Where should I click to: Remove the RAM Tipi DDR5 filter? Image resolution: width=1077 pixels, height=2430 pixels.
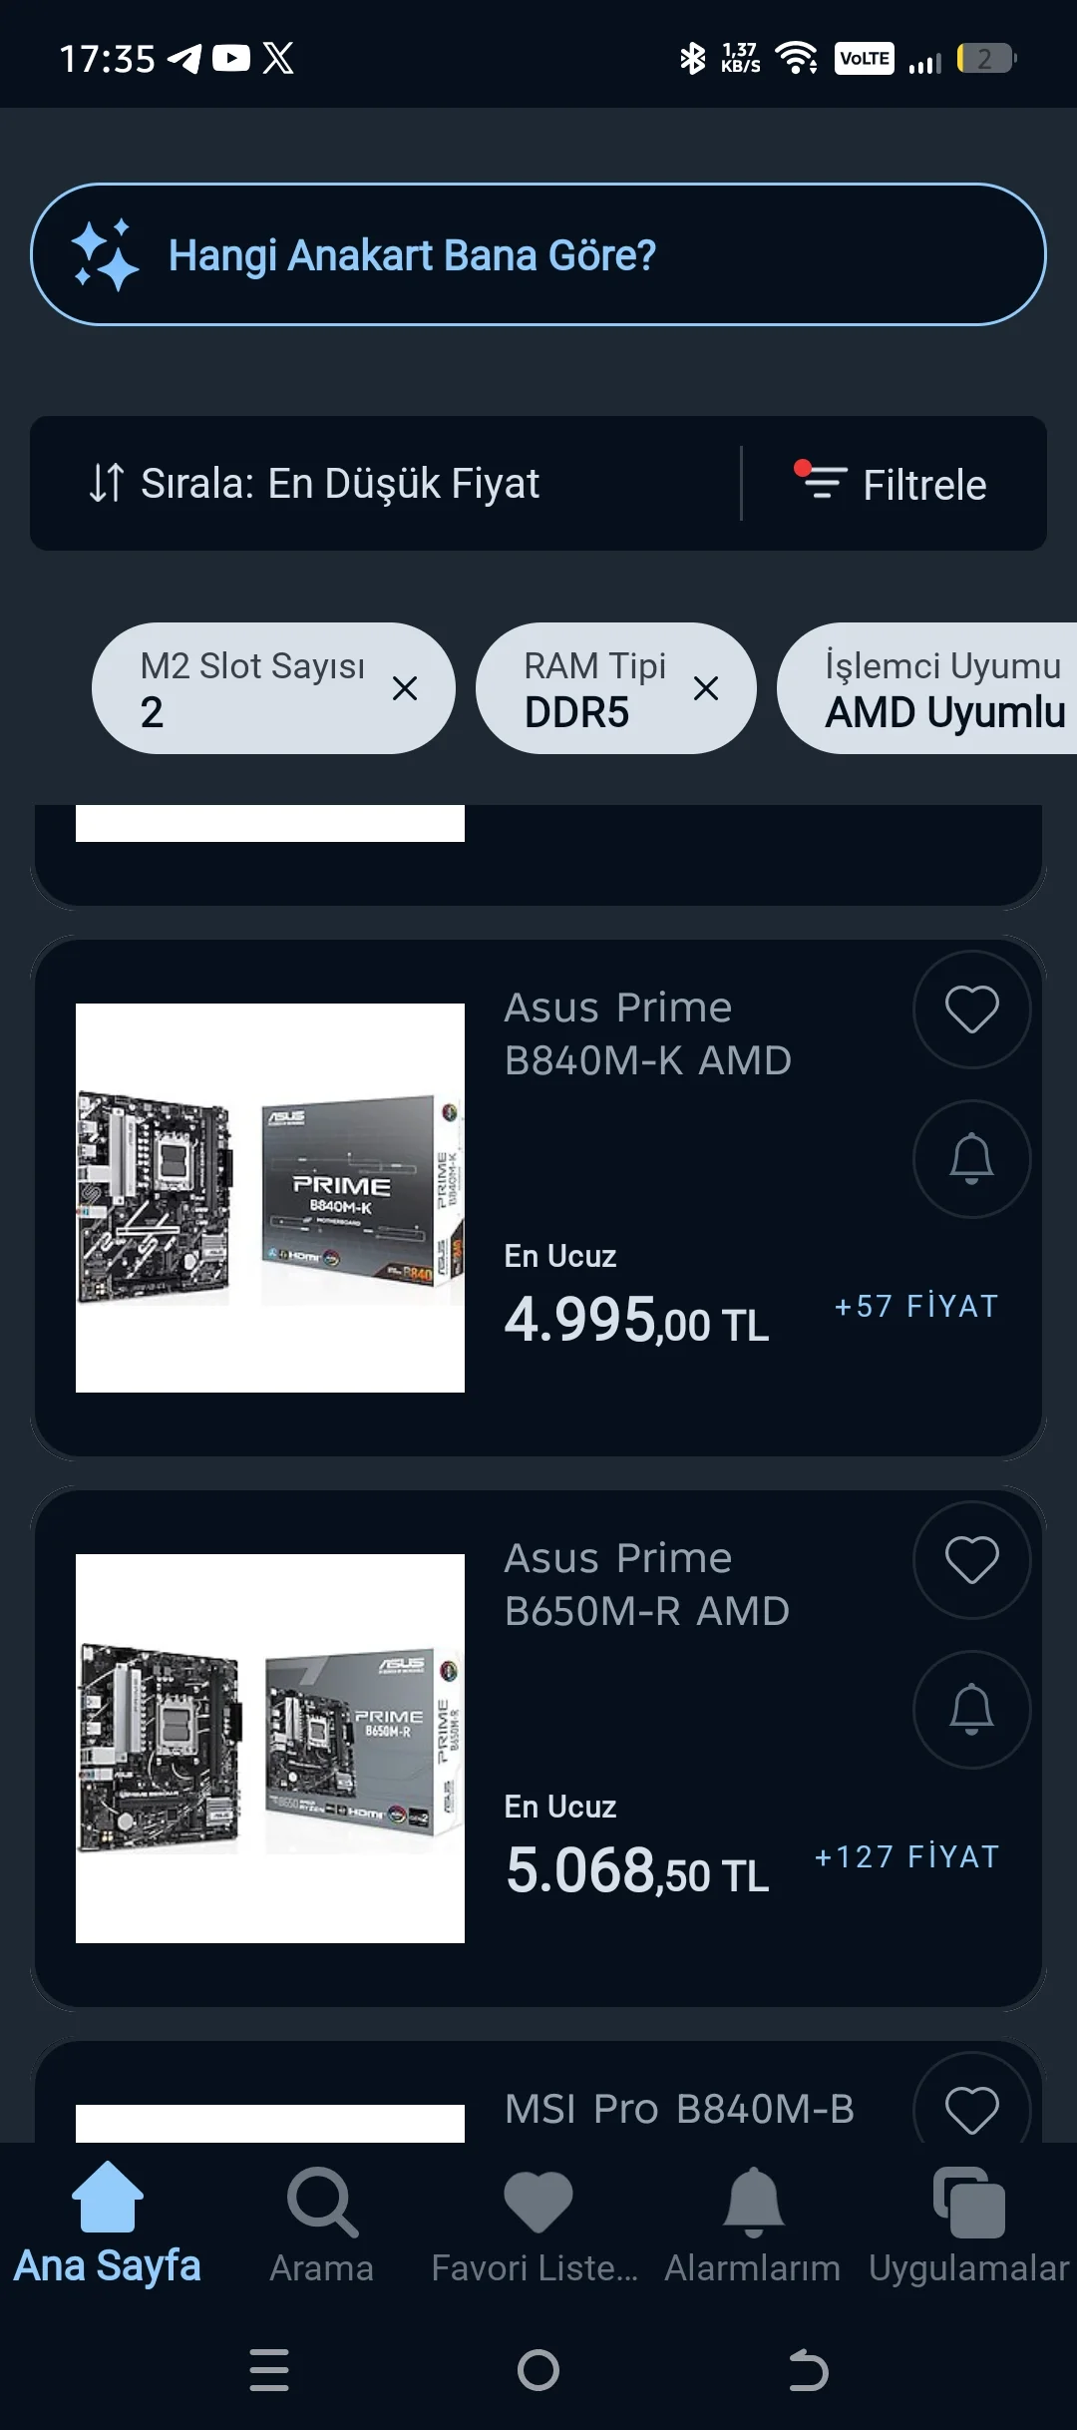point(706,688)
